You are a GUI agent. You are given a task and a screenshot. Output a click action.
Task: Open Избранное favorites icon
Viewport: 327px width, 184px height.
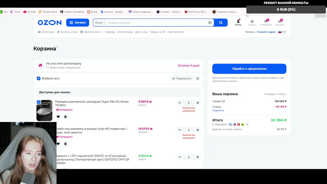pos(266,23)
